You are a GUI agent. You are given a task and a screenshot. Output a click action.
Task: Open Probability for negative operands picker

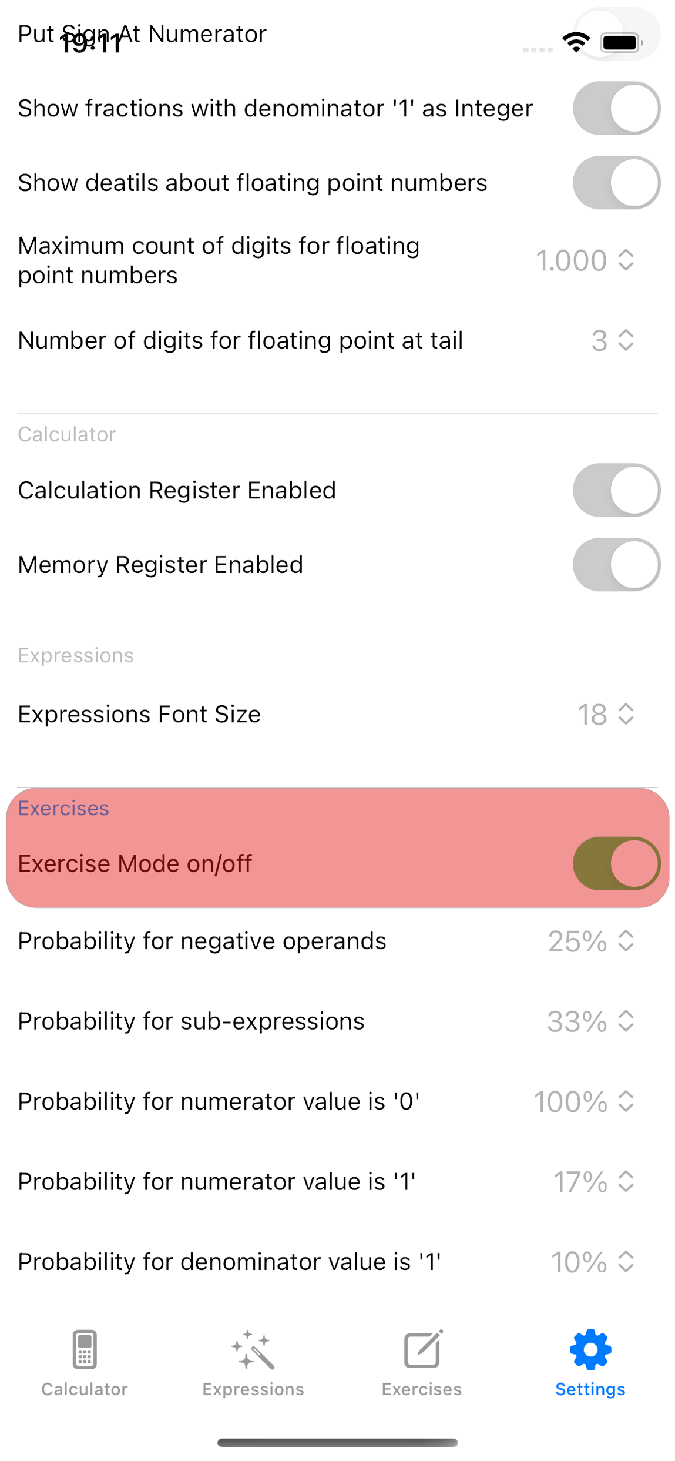[591, 941]
